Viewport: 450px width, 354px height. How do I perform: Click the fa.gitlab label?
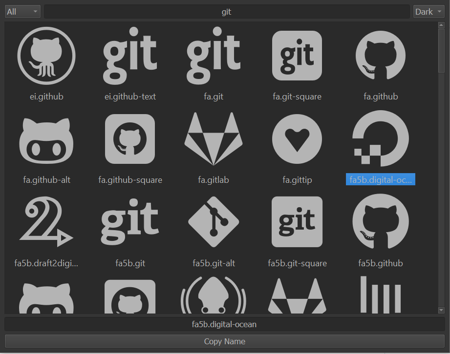[214, 180]
